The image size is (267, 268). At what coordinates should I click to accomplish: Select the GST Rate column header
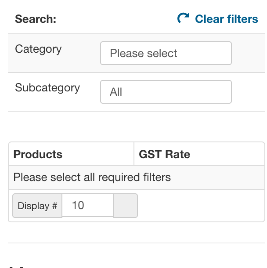(165, 154)
